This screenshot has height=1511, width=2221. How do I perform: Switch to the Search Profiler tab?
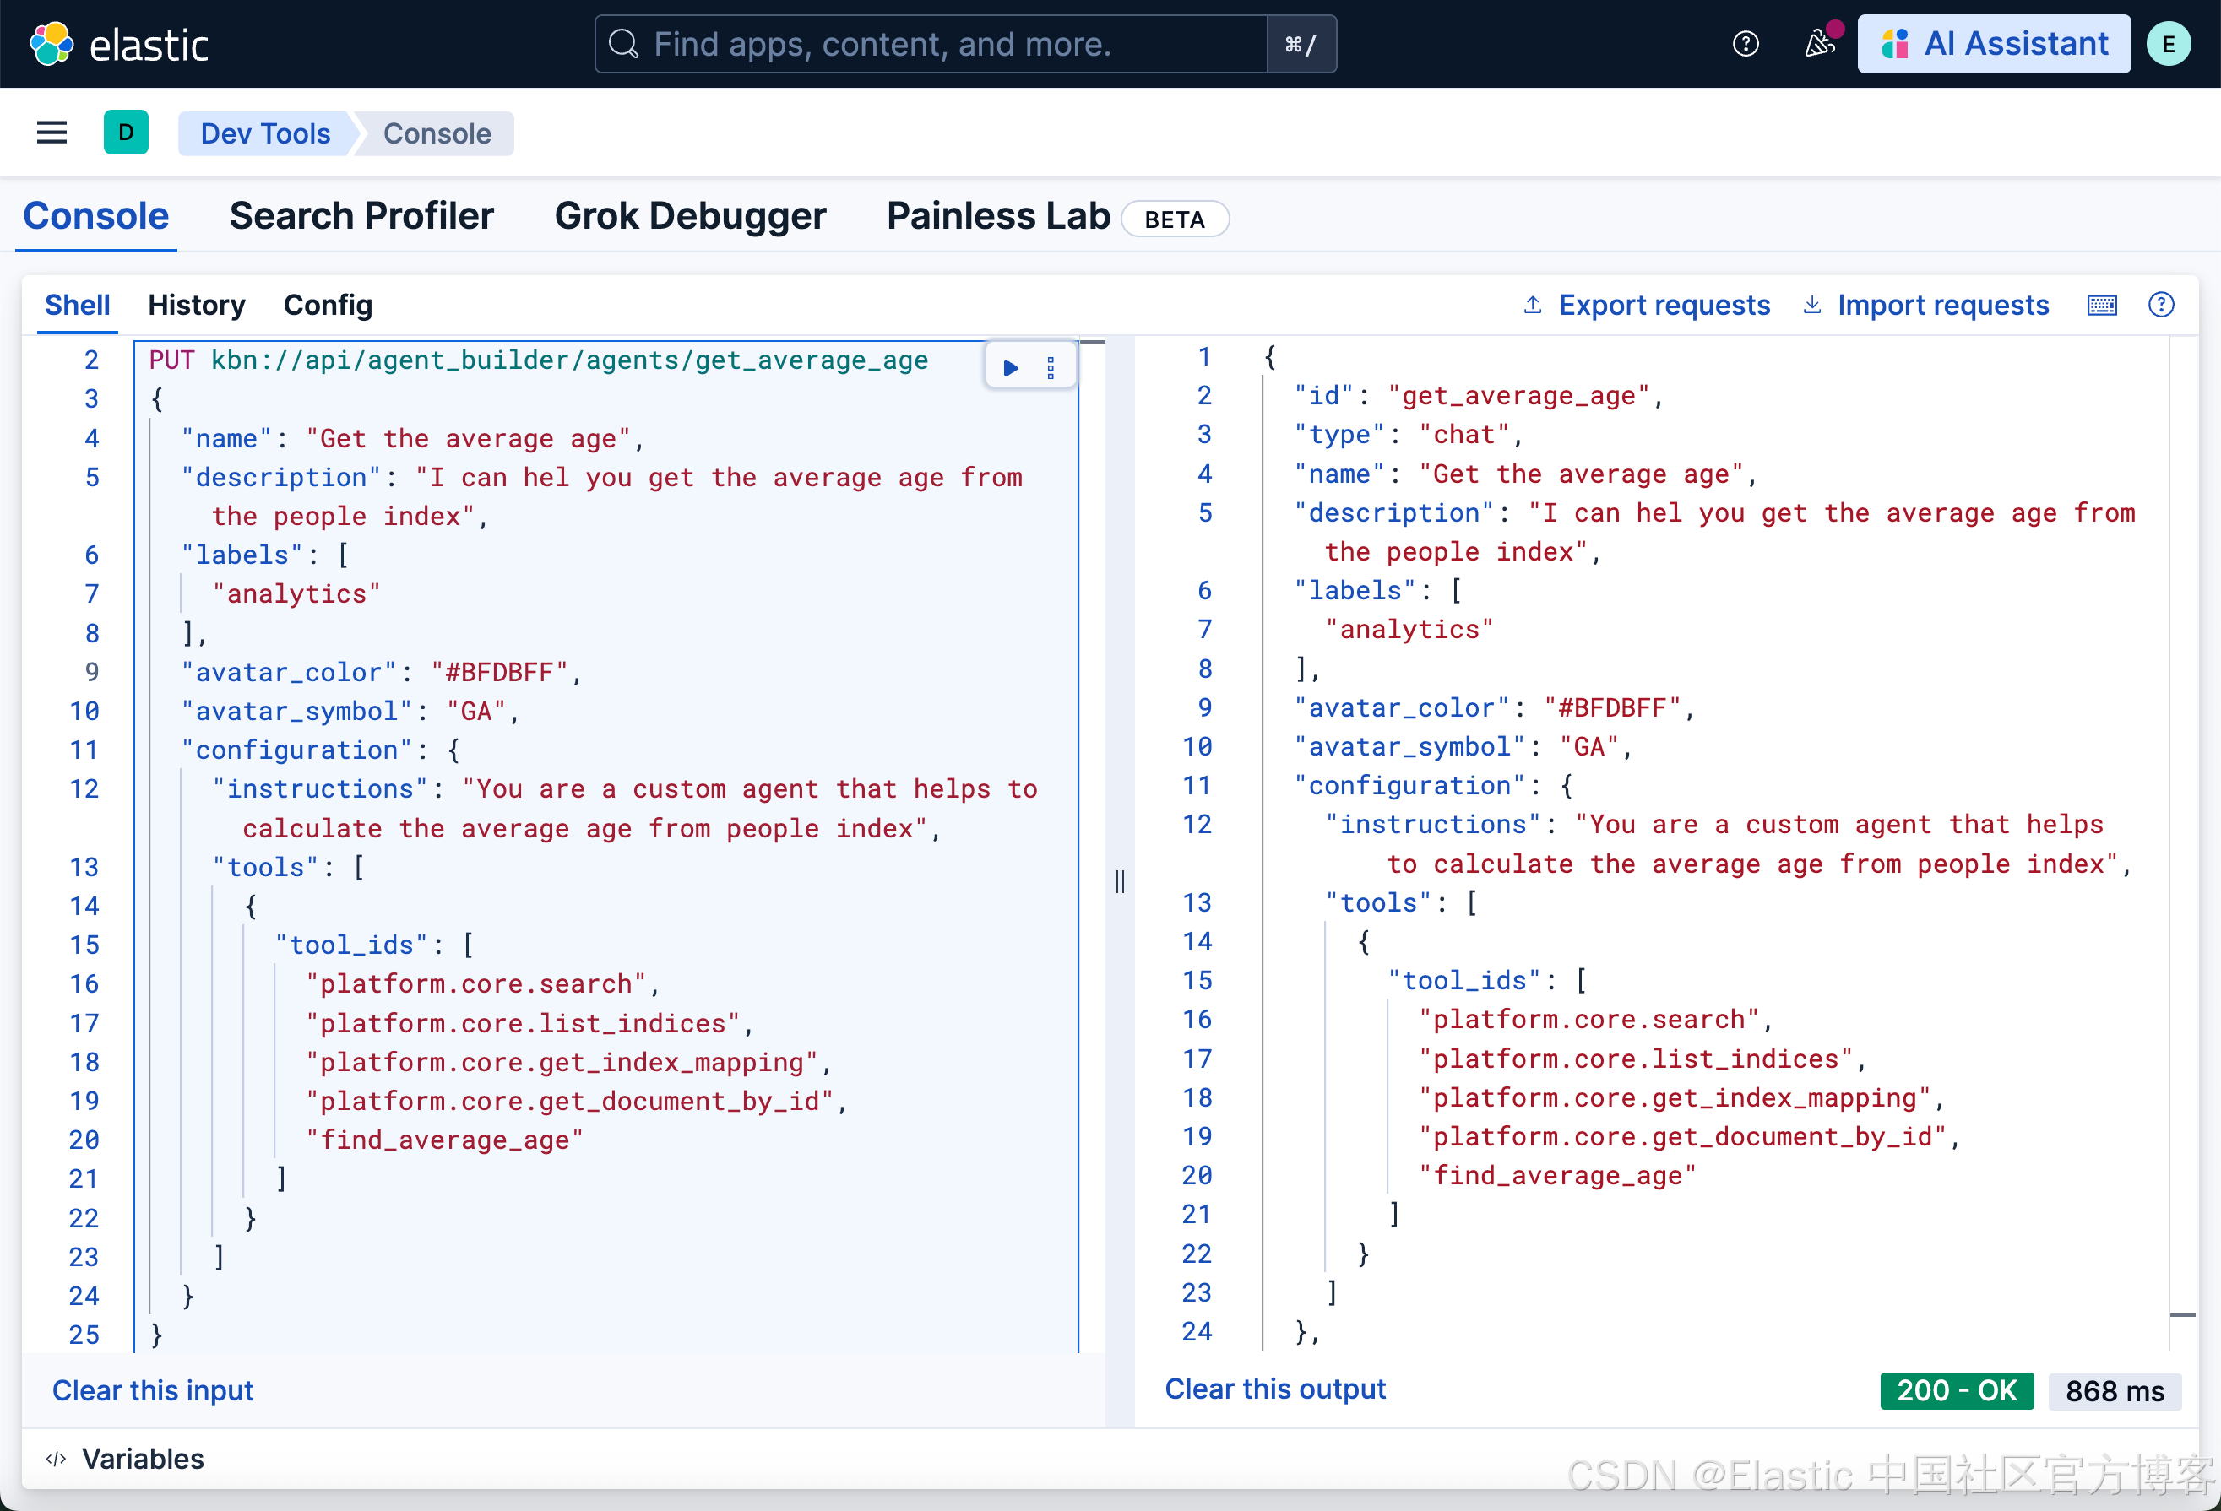click(361, 216)
